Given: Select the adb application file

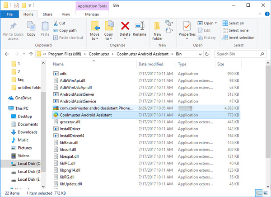Looking at the screenshot, I should (146, 74).
